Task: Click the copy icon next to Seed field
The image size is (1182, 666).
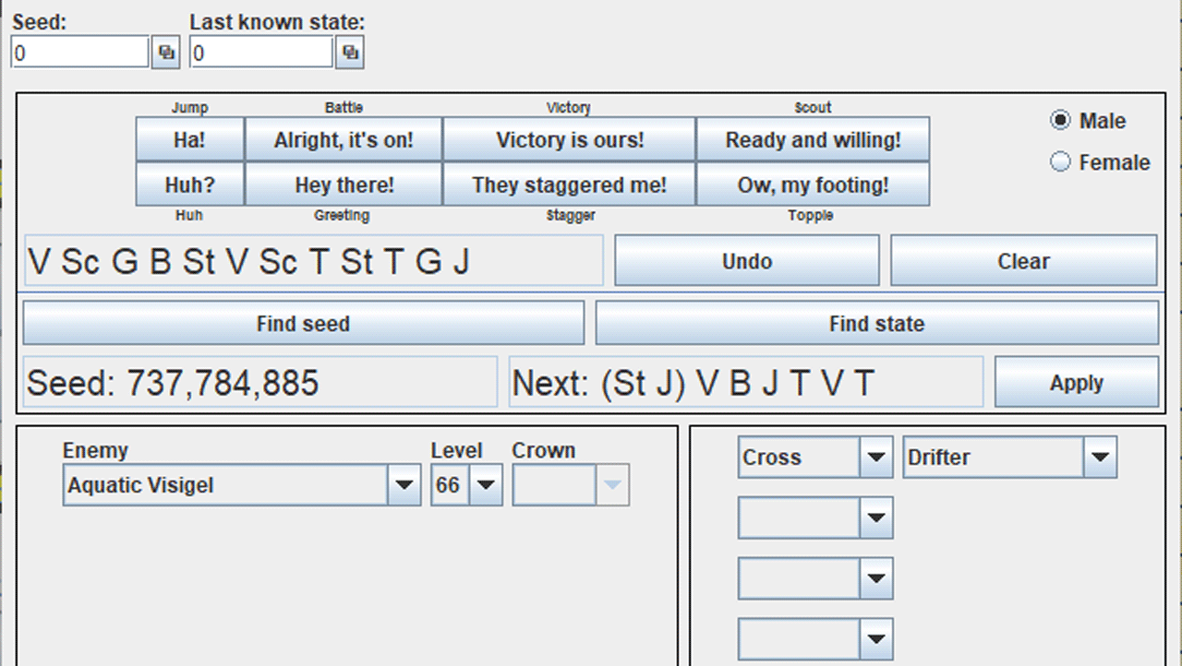Action: coord(165,53)
